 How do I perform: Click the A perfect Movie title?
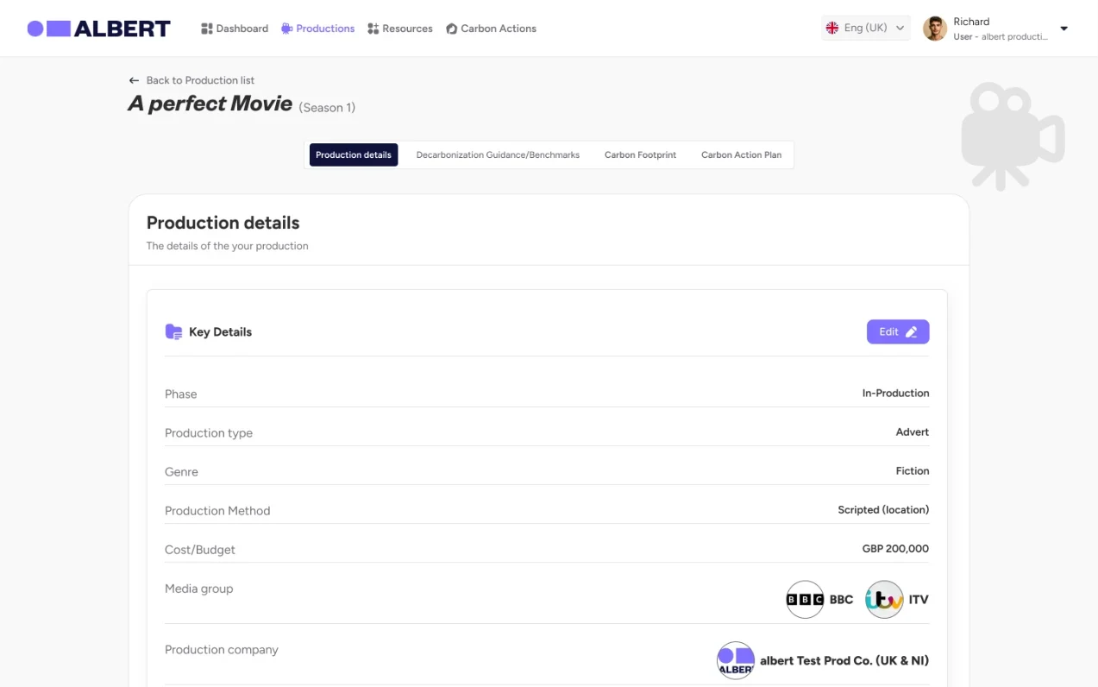(x=210, y=104)
